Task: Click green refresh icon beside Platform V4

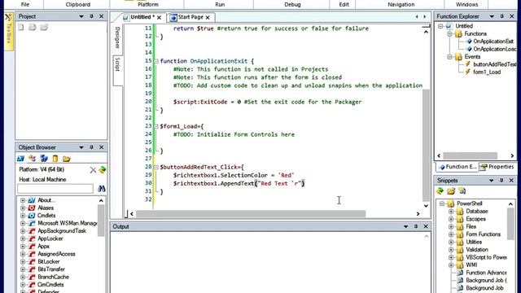Action: click(x=102, y=170)
